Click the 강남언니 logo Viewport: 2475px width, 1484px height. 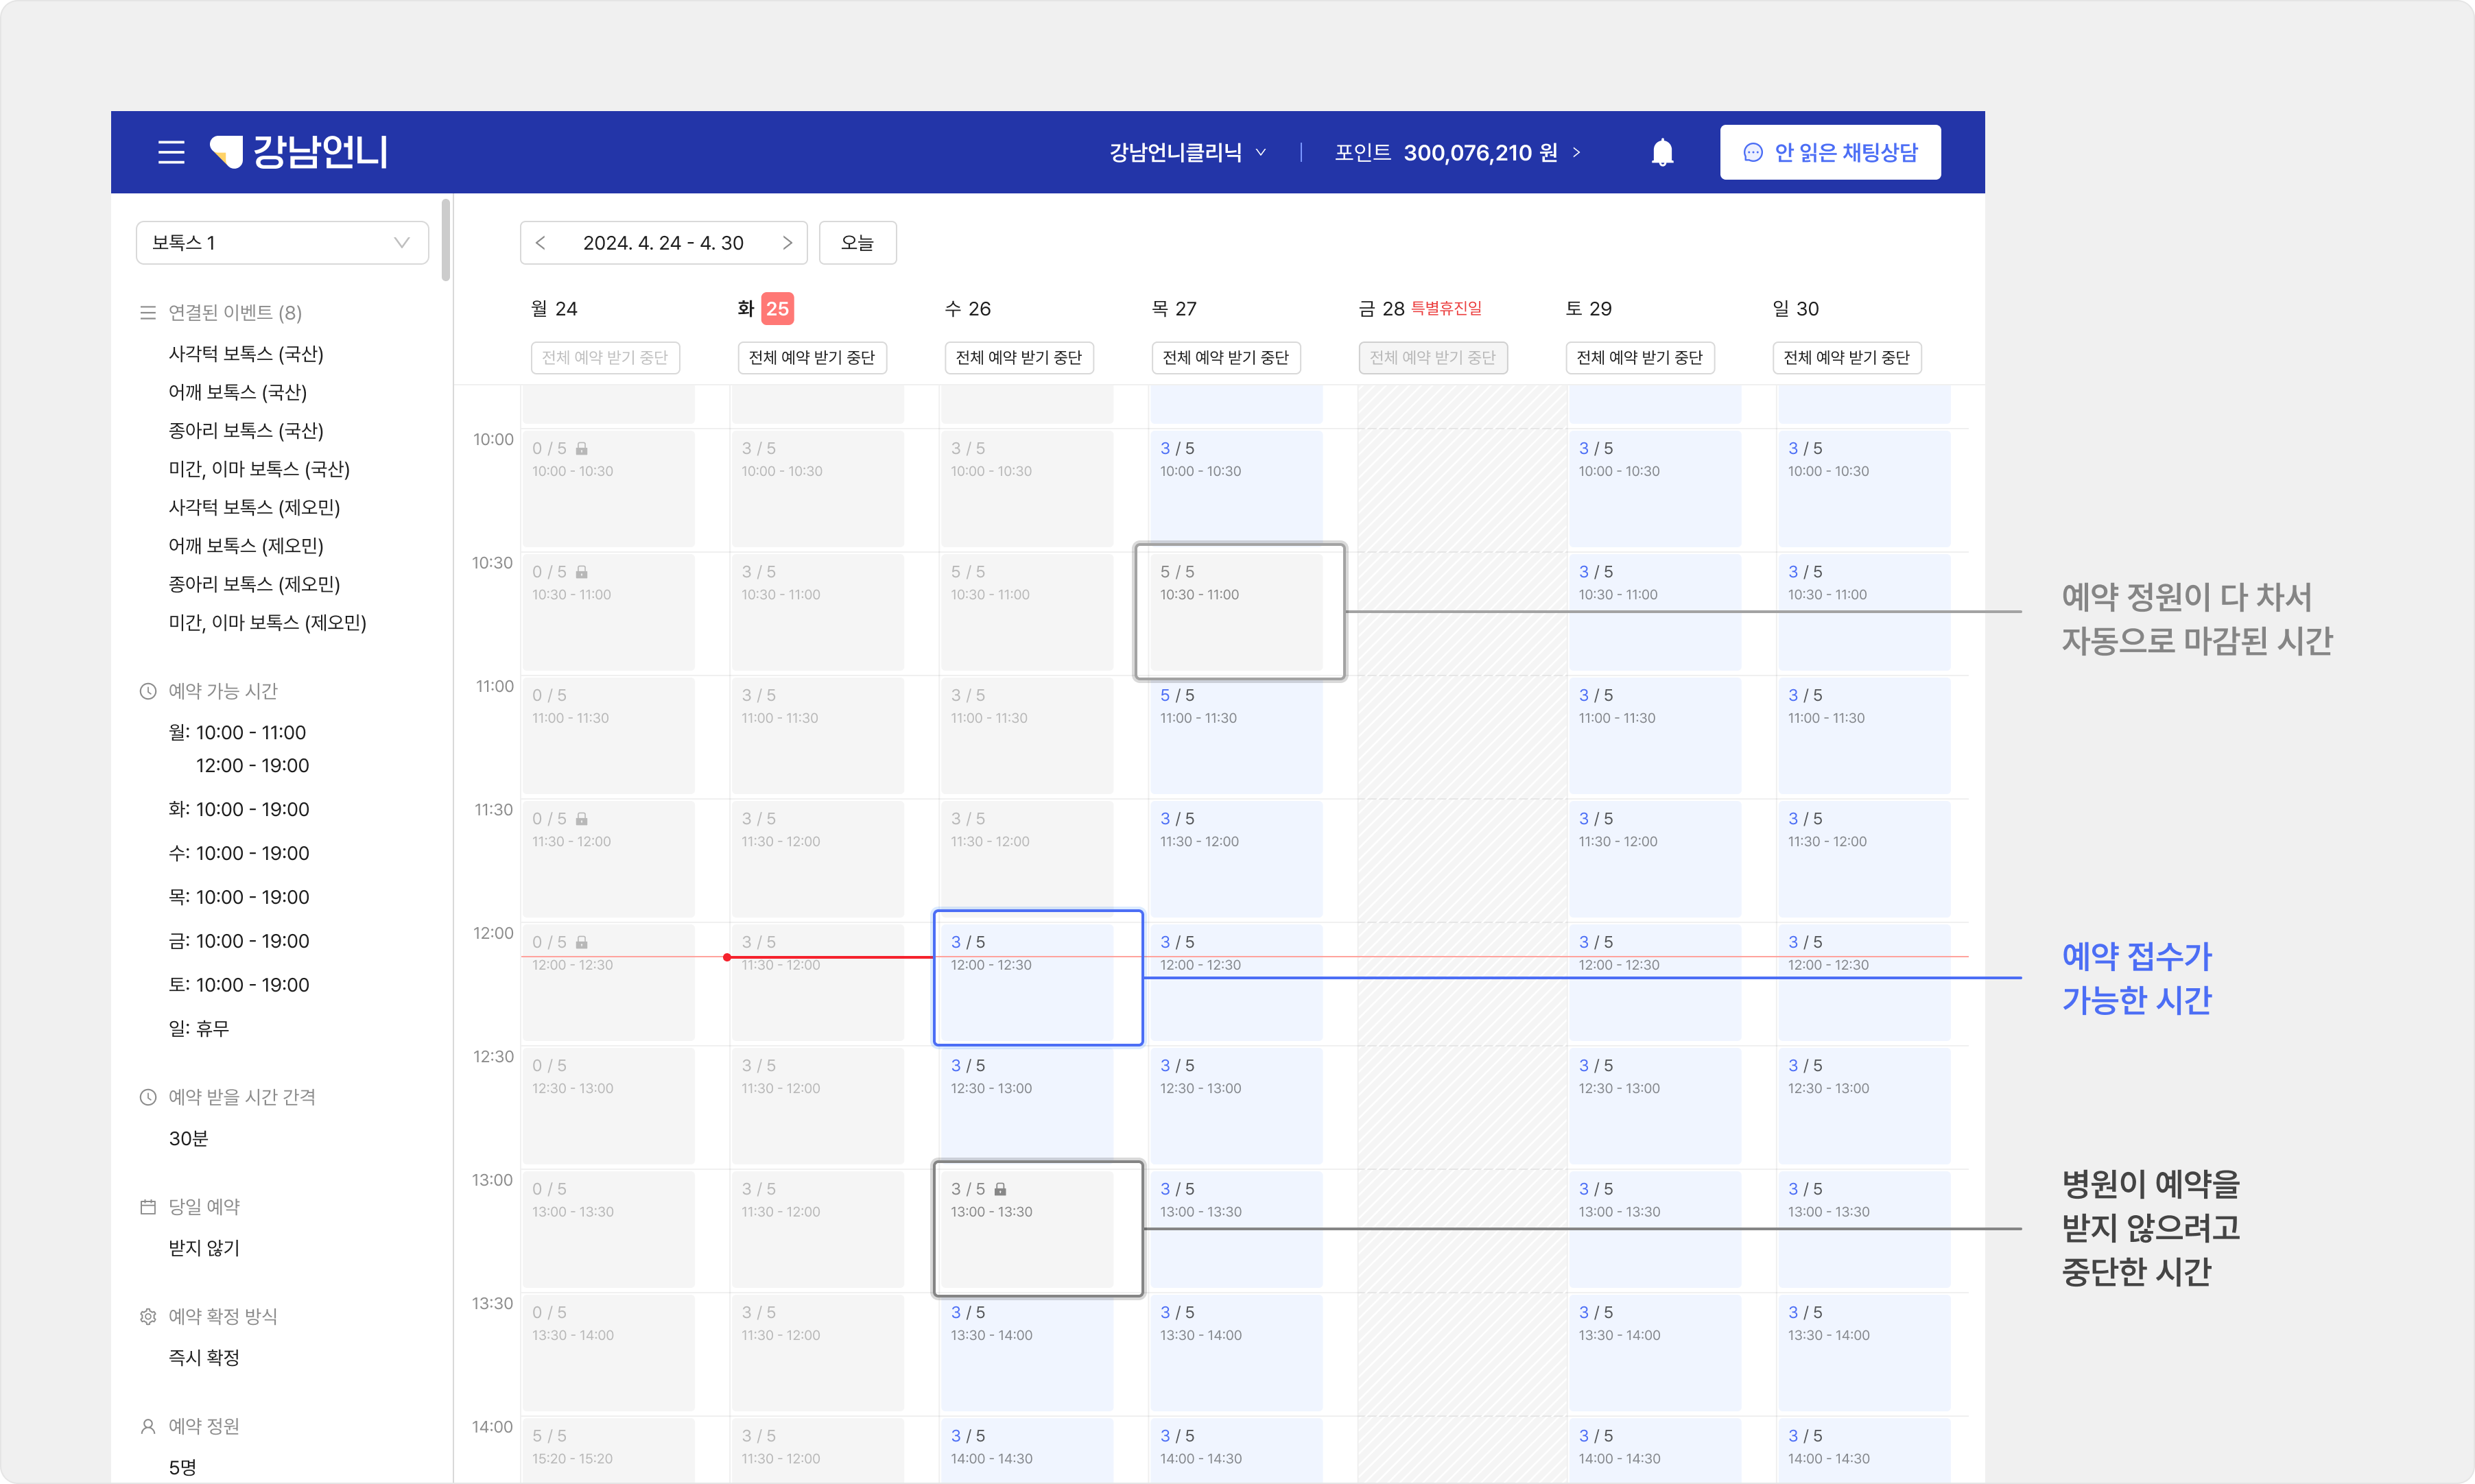coord(298,152)
